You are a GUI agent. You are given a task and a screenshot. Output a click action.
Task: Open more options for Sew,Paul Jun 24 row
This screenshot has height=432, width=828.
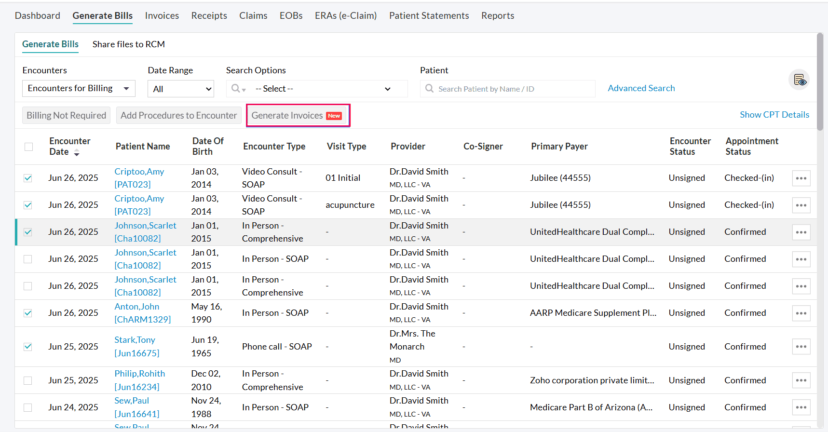tap(801, 407)
